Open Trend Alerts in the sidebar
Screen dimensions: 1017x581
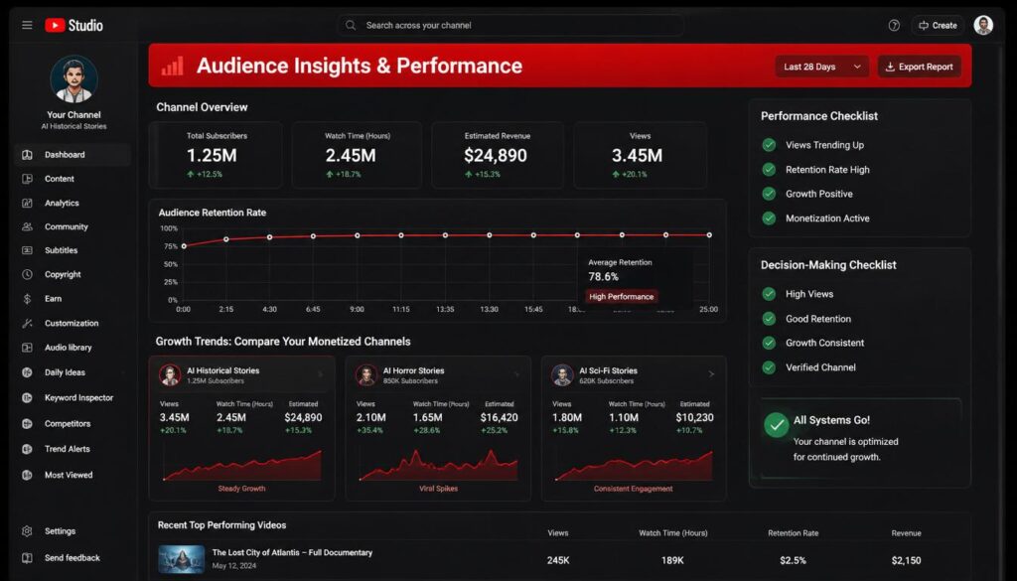tap(73, 449)
